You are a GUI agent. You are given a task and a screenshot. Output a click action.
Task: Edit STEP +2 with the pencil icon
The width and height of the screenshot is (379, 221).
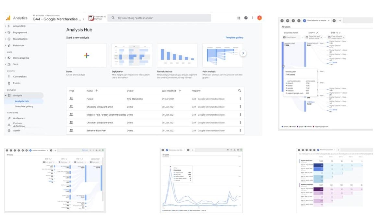click(339, 33)
